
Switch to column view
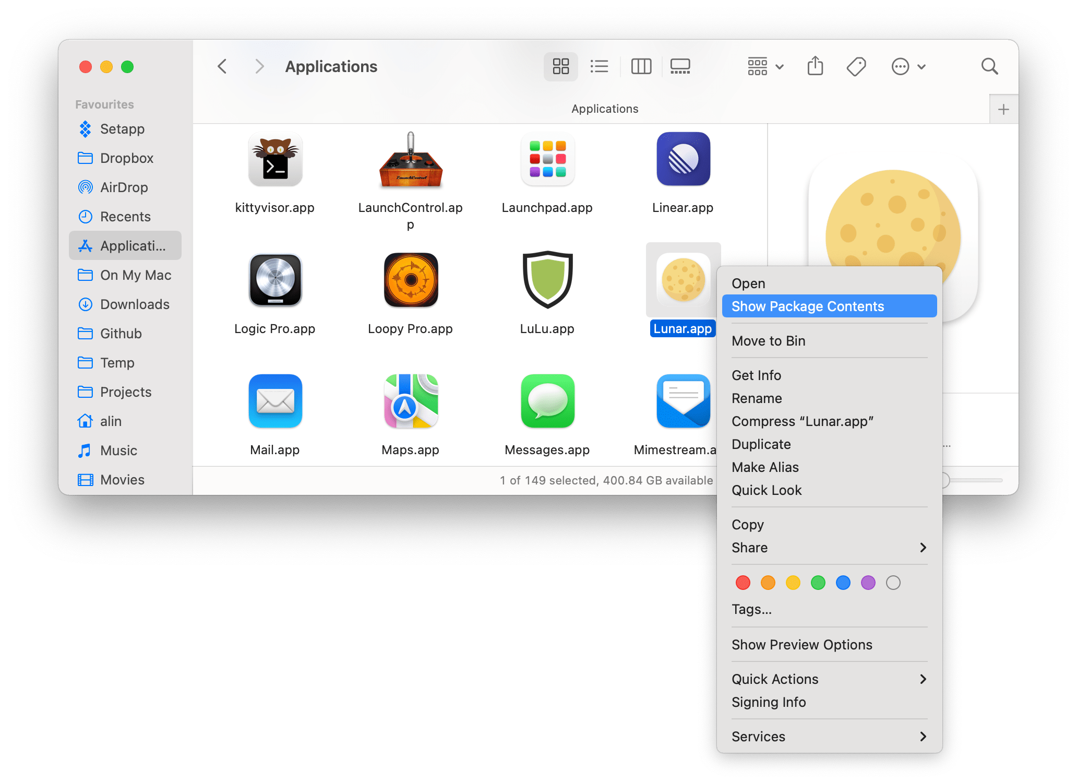click(x=641, y=66)
